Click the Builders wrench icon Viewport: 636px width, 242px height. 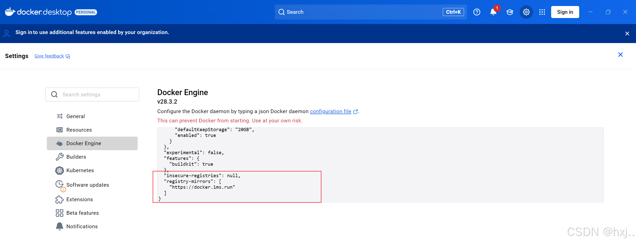(60, 157)
